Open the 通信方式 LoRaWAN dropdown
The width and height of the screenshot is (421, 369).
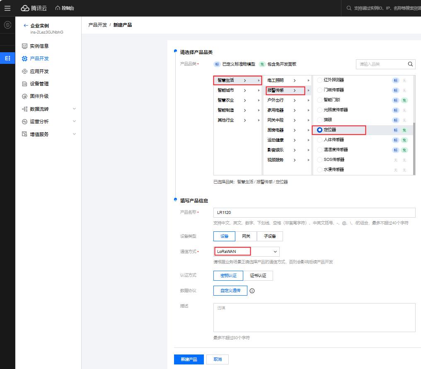[247, 252]
